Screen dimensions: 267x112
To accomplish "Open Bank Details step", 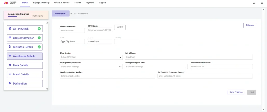I will click(x=25, y=65).
